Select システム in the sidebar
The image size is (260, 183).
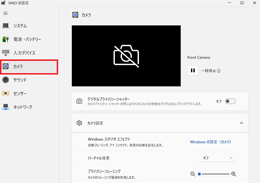pos(29,25)
